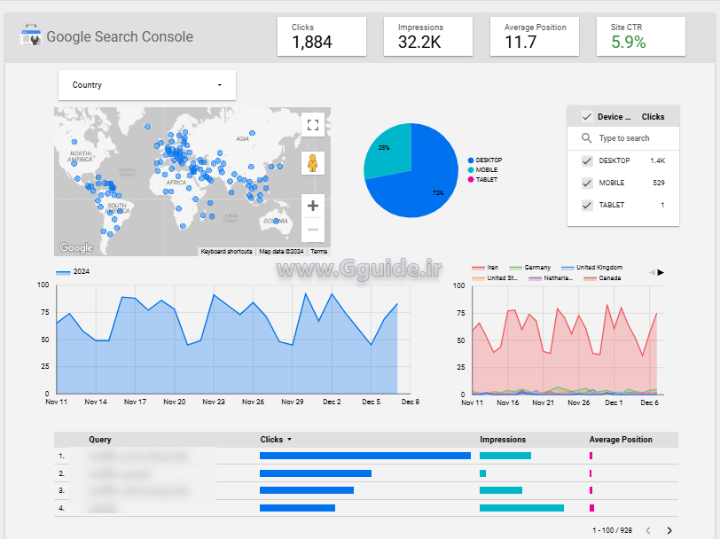Uncheck the DESKTOP device checkbox
The width and height of the screenshot is (720, 539).
coord(586,160)
